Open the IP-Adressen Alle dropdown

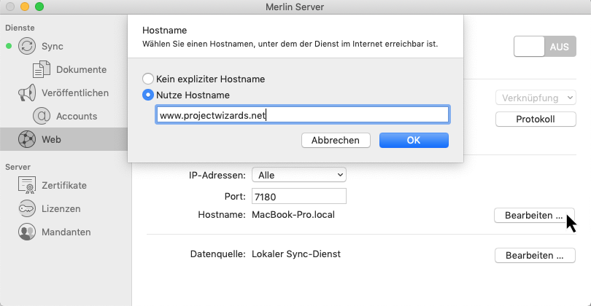[x=299, y=175]
